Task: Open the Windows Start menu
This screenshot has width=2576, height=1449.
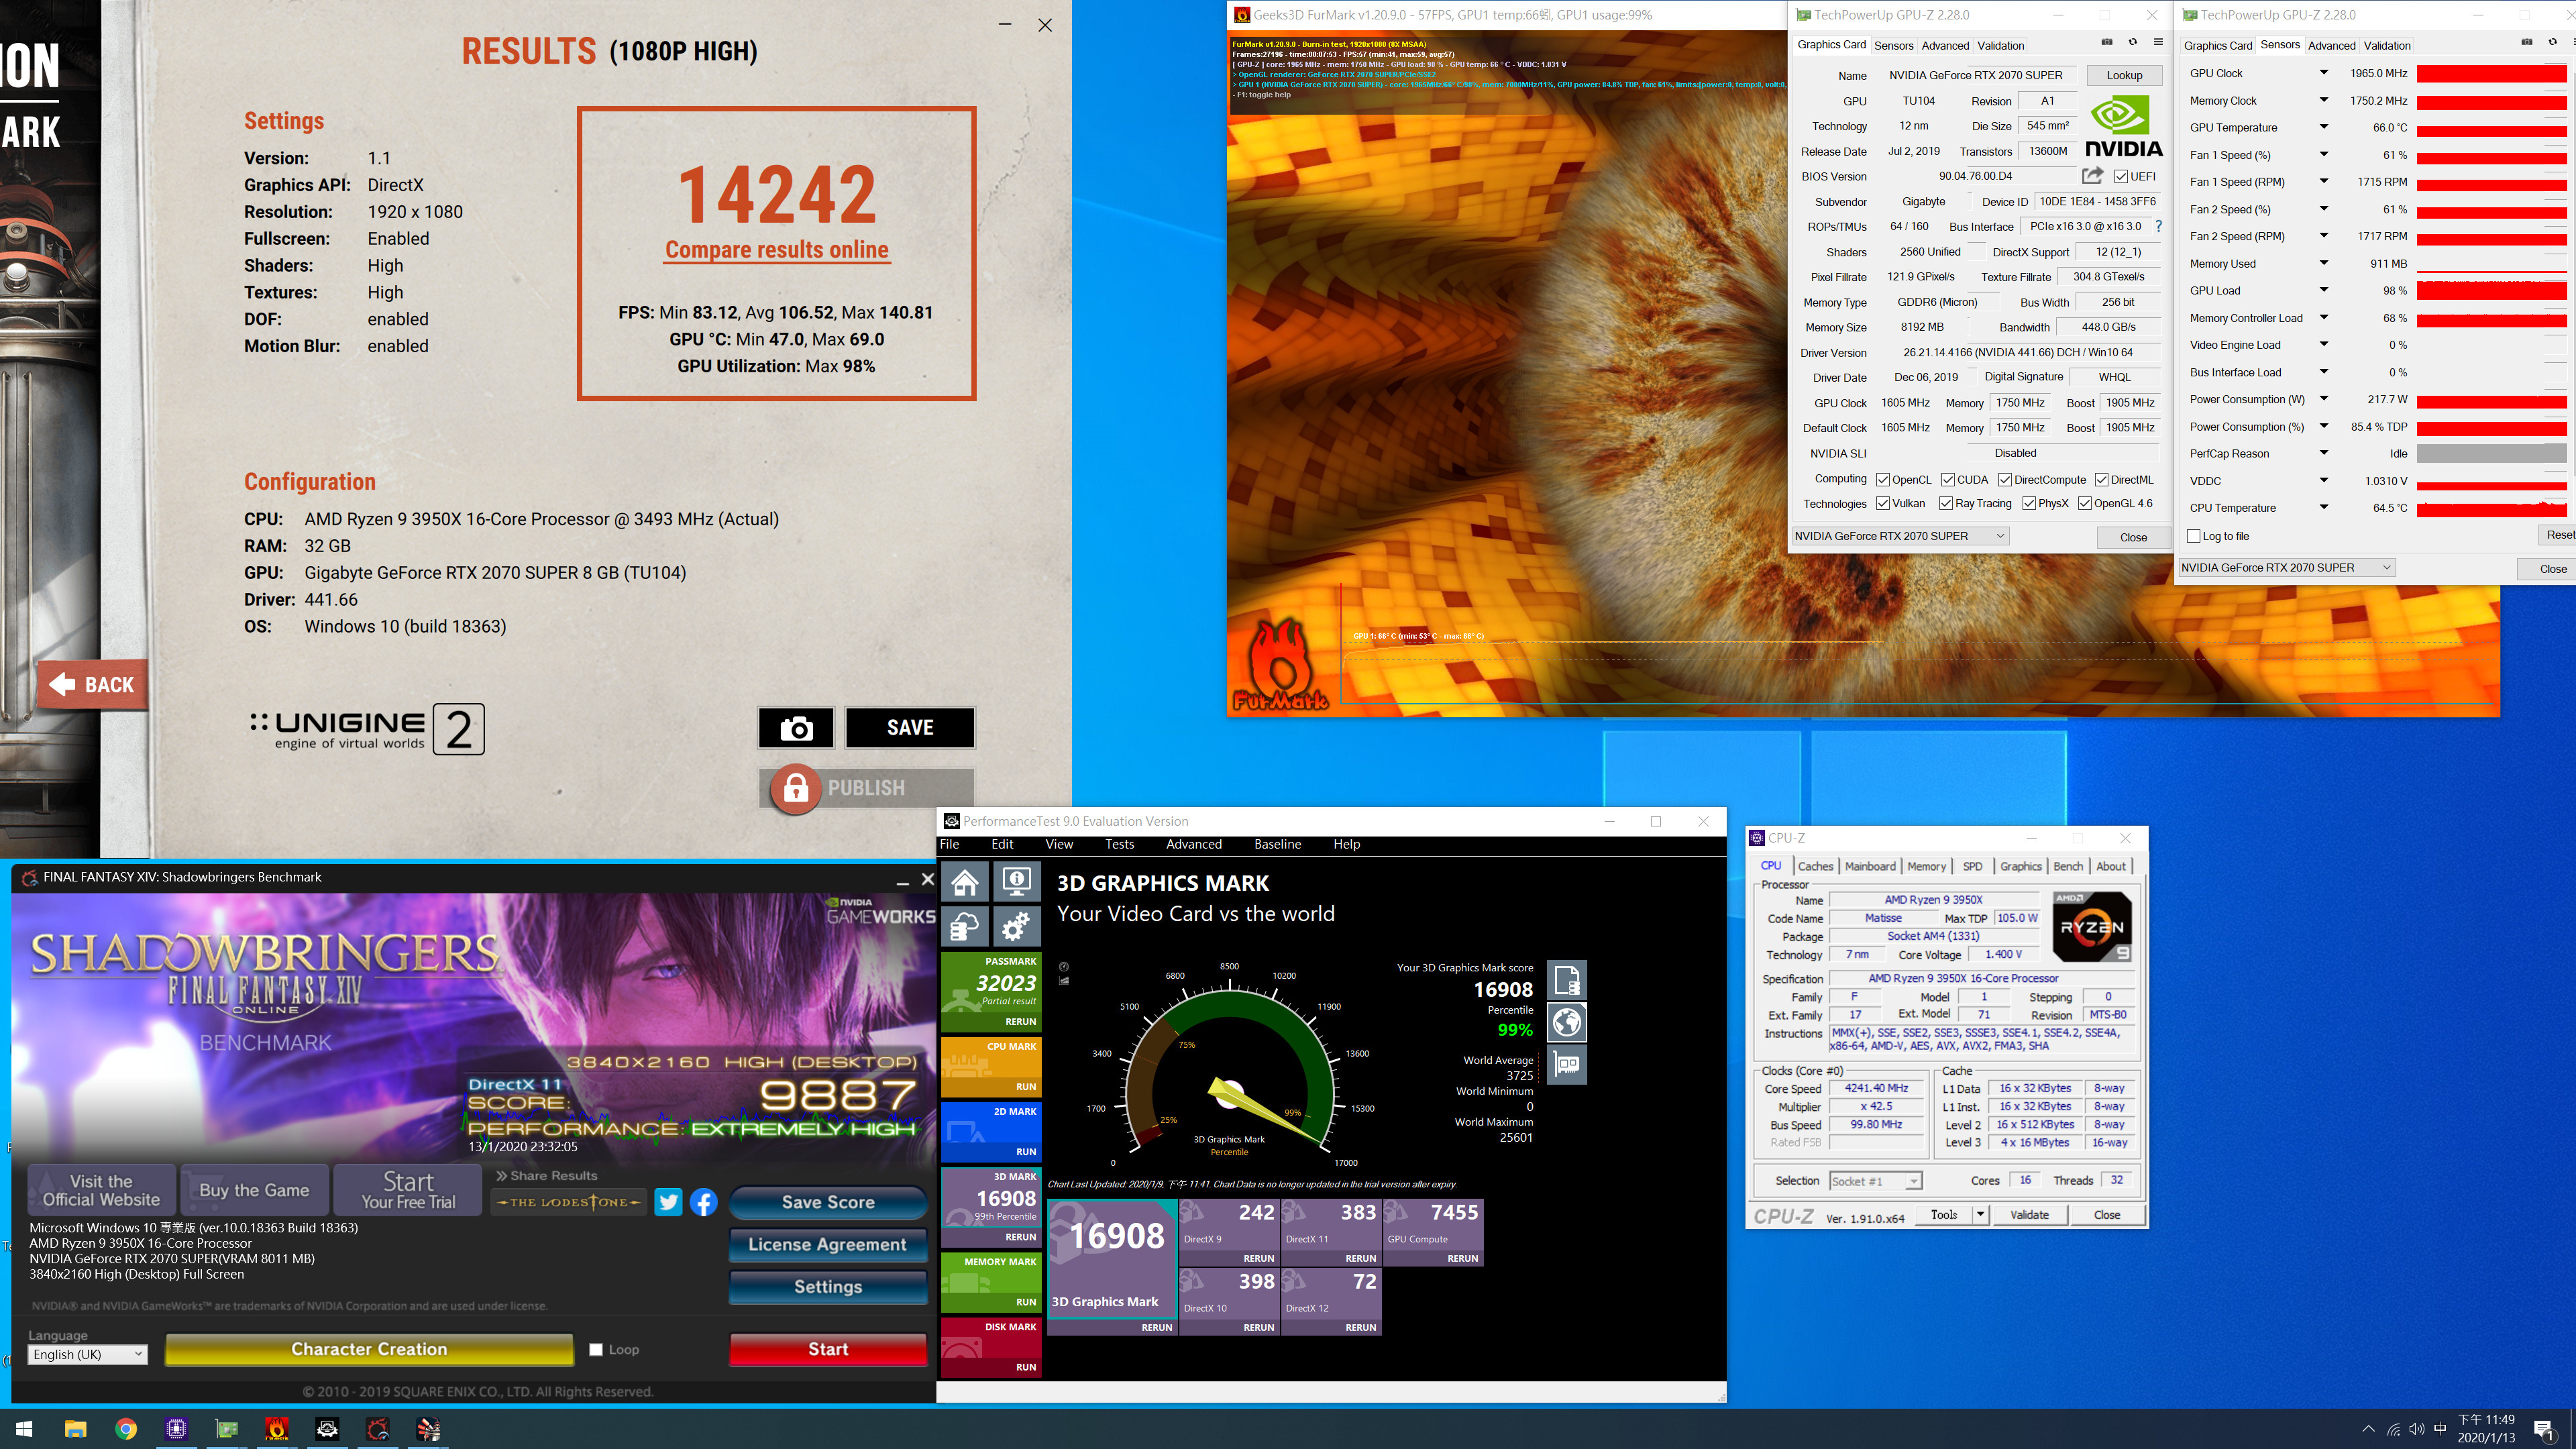Action: pyautogui.click(x=25, y=1429)
